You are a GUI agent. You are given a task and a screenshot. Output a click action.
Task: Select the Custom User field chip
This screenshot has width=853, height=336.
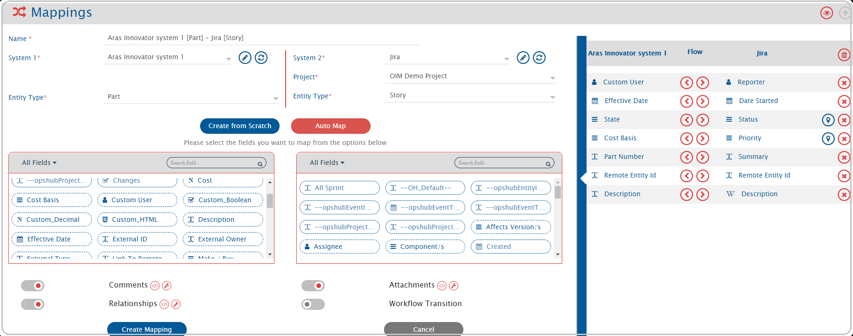point(137,200)
